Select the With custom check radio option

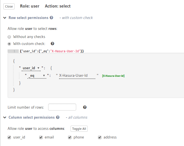point(10,44)
